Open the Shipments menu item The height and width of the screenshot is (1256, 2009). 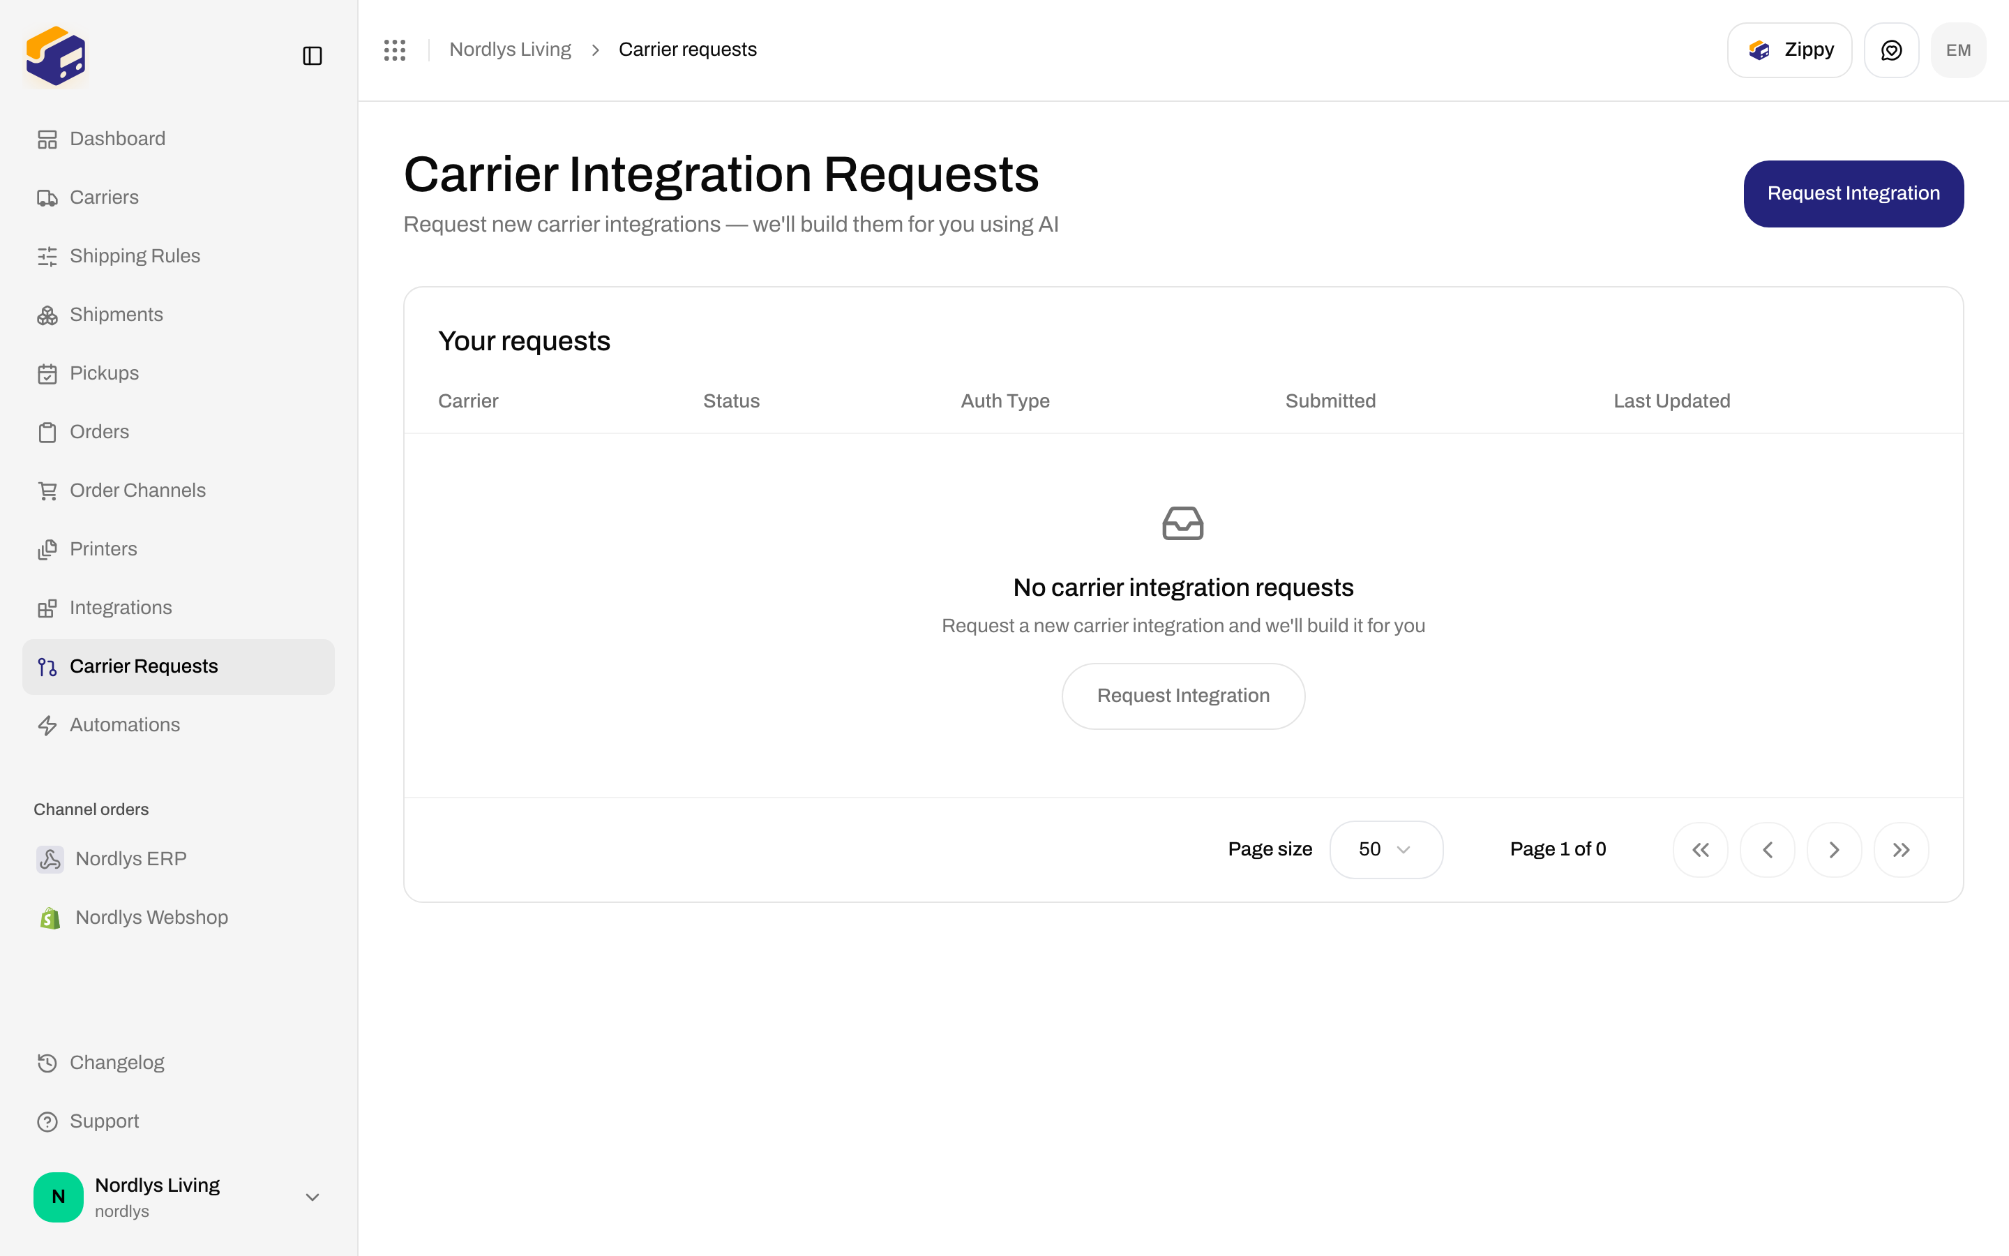(179, 315)
